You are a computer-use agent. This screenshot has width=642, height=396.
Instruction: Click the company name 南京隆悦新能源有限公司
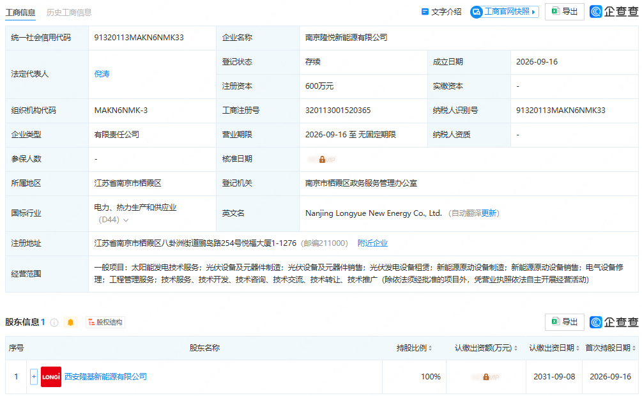coord(346,38)
